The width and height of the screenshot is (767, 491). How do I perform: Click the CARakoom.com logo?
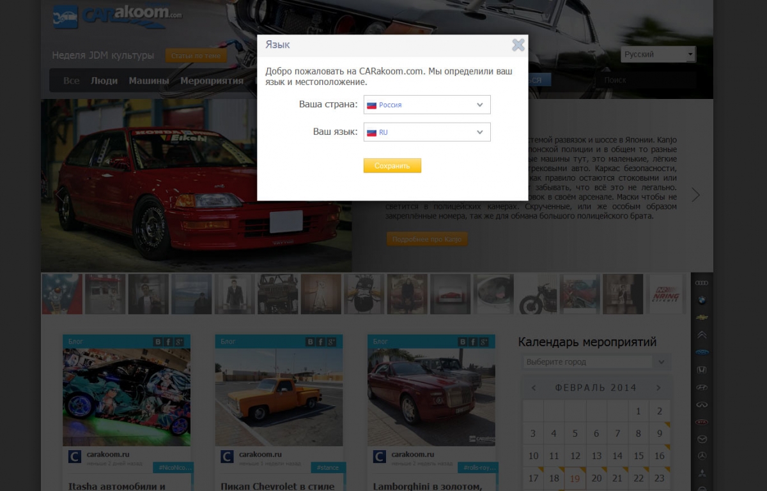118,15
